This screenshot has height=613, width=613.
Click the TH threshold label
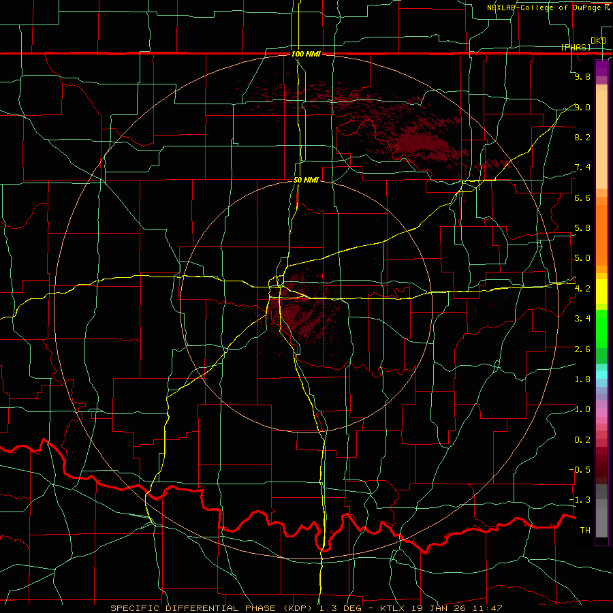[x=585, y=531]
